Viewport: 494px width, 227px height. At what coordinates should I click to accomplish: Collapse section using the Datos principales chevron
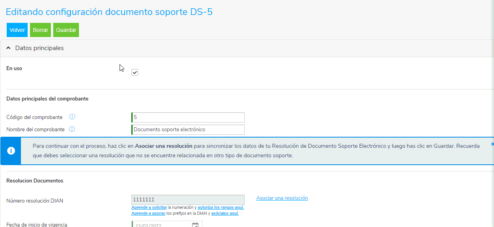[9, 48]
